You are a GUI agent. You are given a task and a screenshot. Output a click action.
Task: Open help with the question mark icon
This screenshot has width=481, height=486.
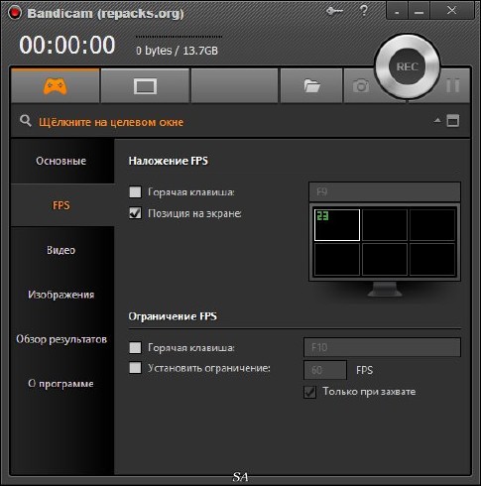(x=363, y=11)
